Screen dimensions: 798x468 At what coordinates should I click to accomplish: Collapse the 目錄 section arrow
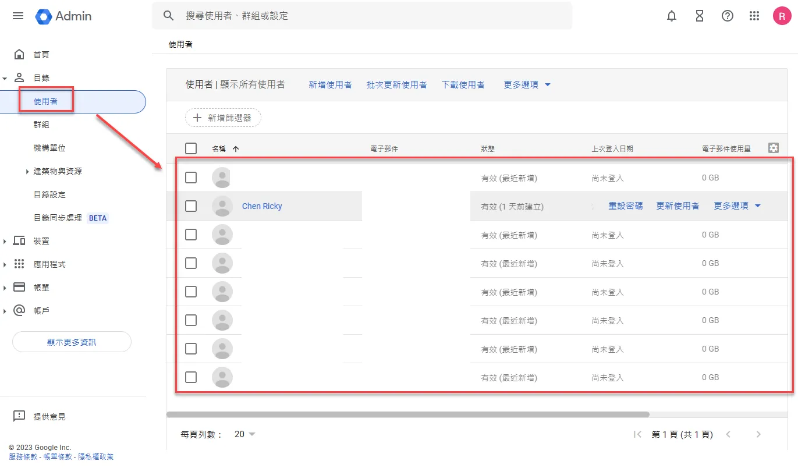[5, 78]
